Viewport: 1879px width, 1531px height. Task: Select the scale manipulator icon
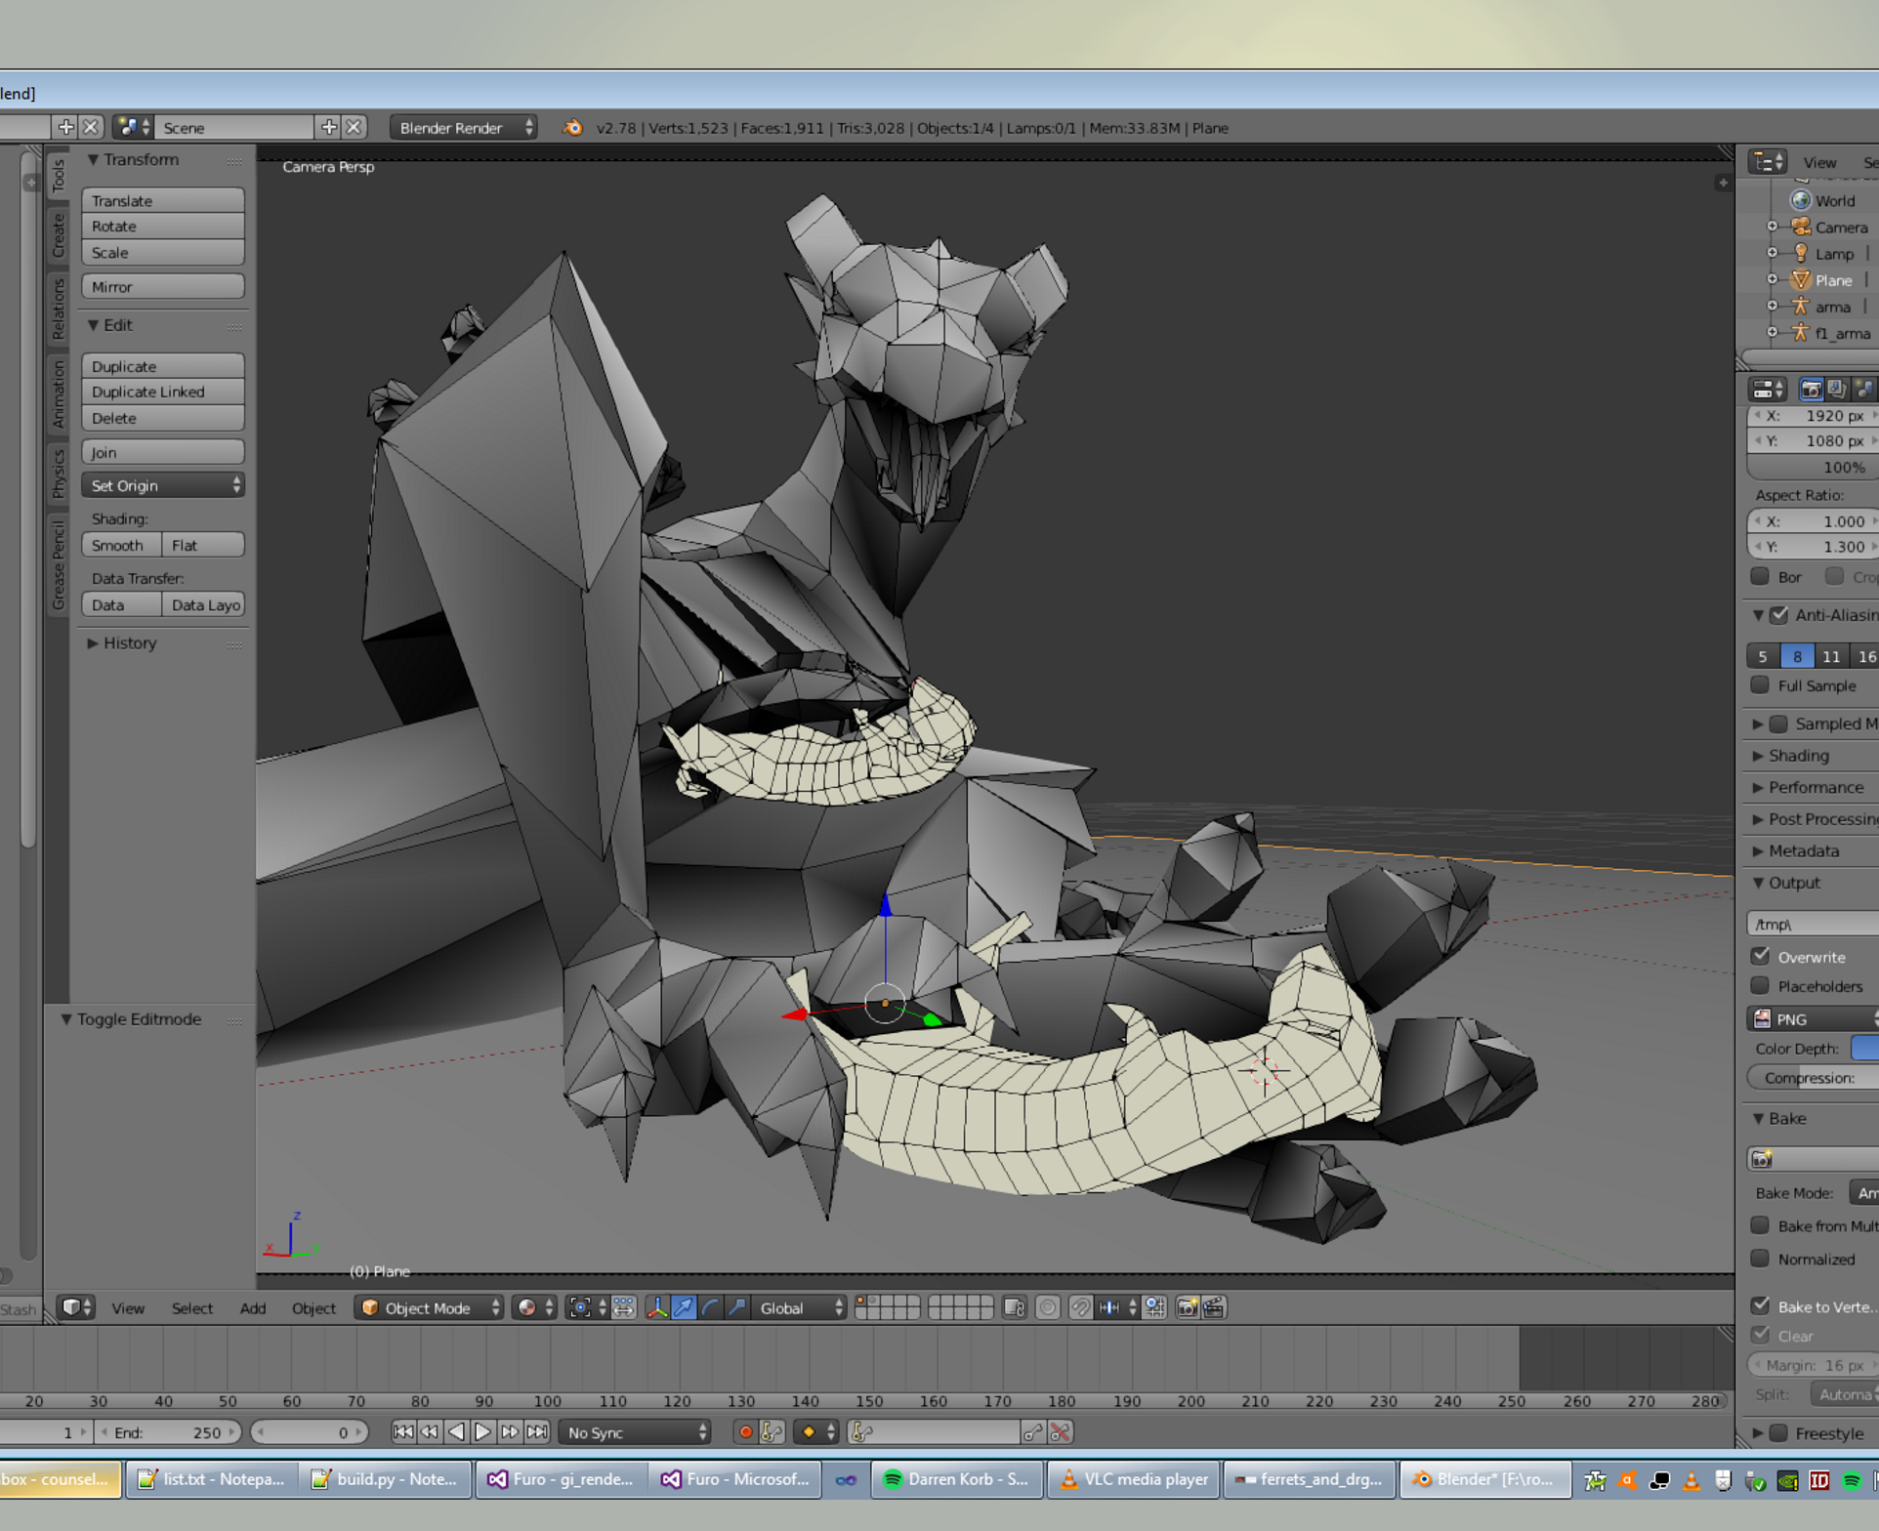click(737, 1307)
